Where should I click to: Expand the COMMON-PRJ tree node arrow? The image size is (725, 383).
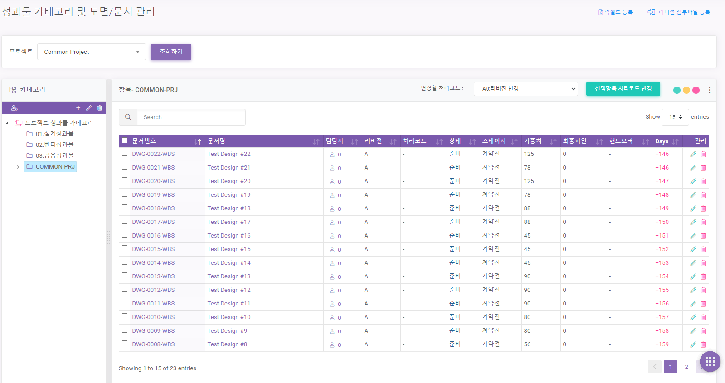pyautogui.click(x=18, y=167)
